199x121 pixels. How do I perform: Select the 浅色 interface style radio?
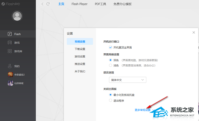pyautogui.click(x=111, y=65)
